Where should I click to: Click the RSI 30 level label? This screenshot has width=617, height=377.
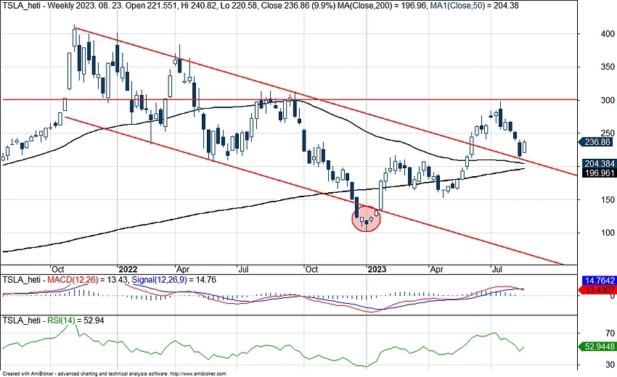click(x=610, y=365)
